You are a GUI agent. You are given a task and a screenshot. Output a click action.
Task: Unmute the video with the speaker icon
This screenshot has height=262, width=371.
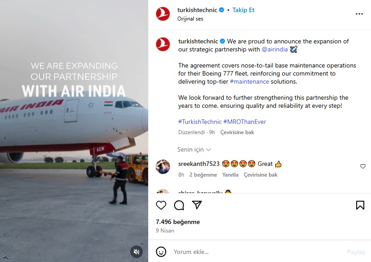click(x=136, y=252)
